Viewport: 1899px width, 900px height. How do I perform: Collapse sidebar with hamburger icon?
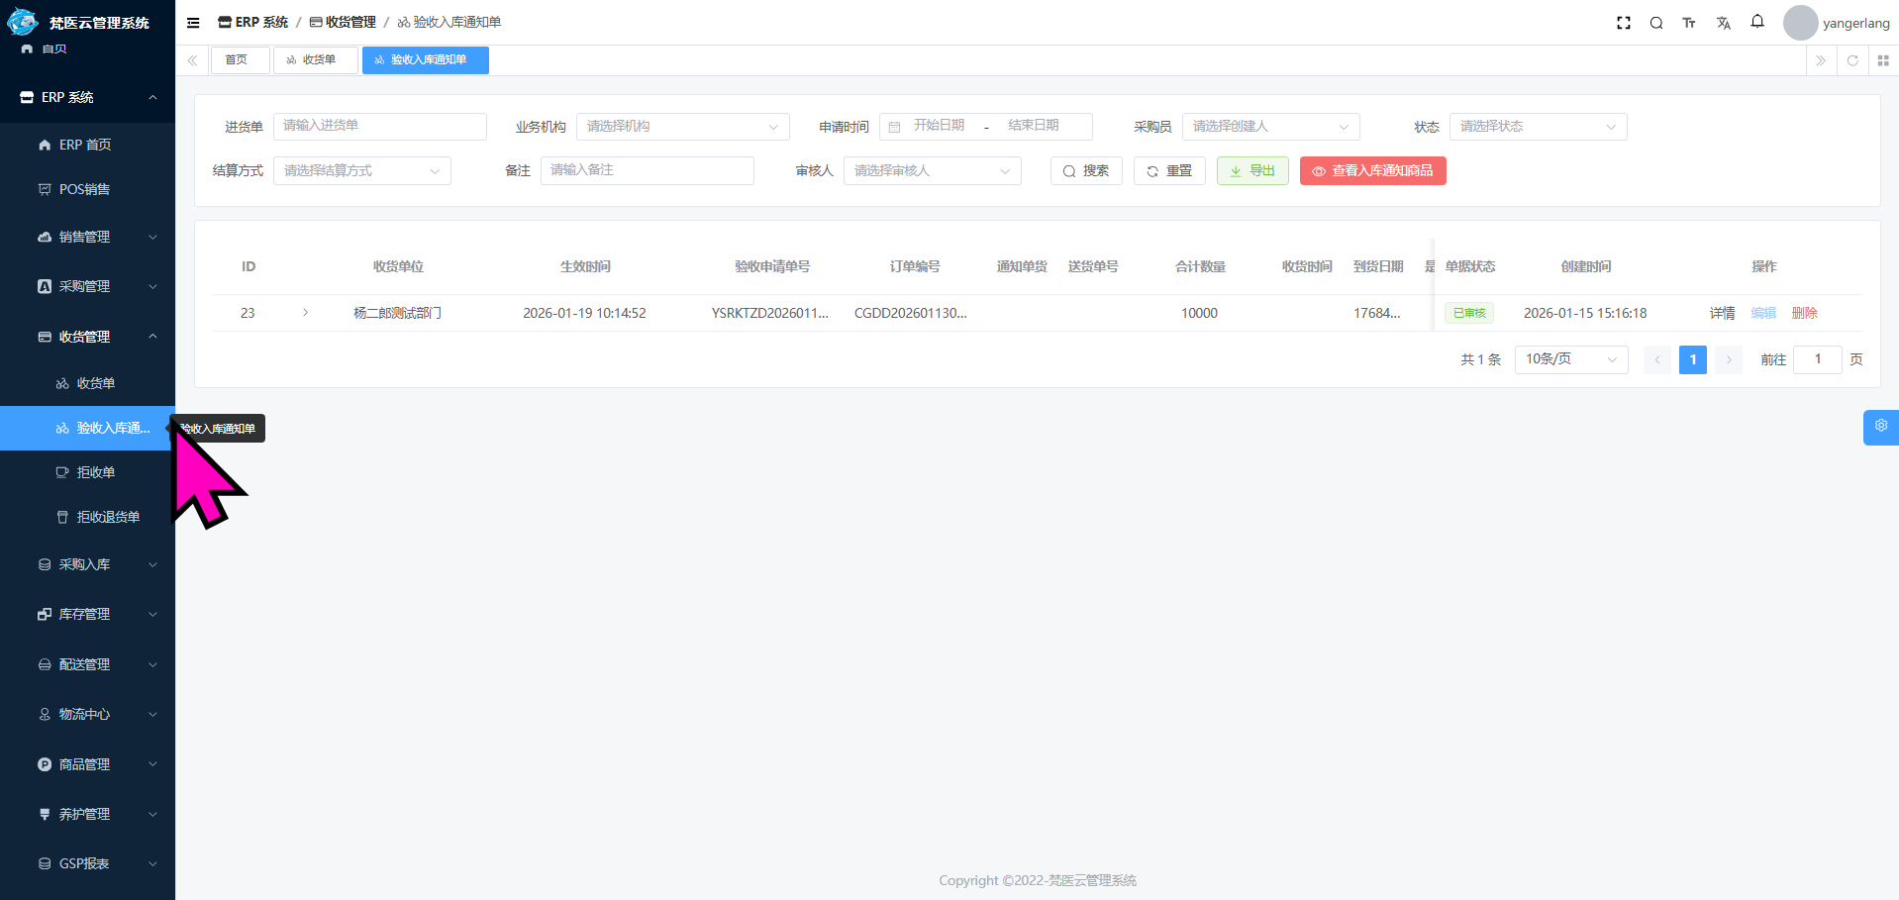[x=193, y=23]
